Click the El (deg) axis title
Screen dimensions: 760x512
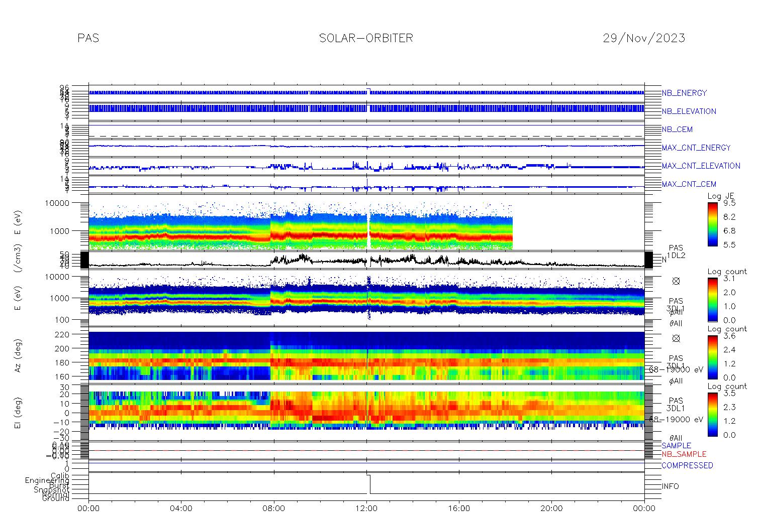coord(18,414)
